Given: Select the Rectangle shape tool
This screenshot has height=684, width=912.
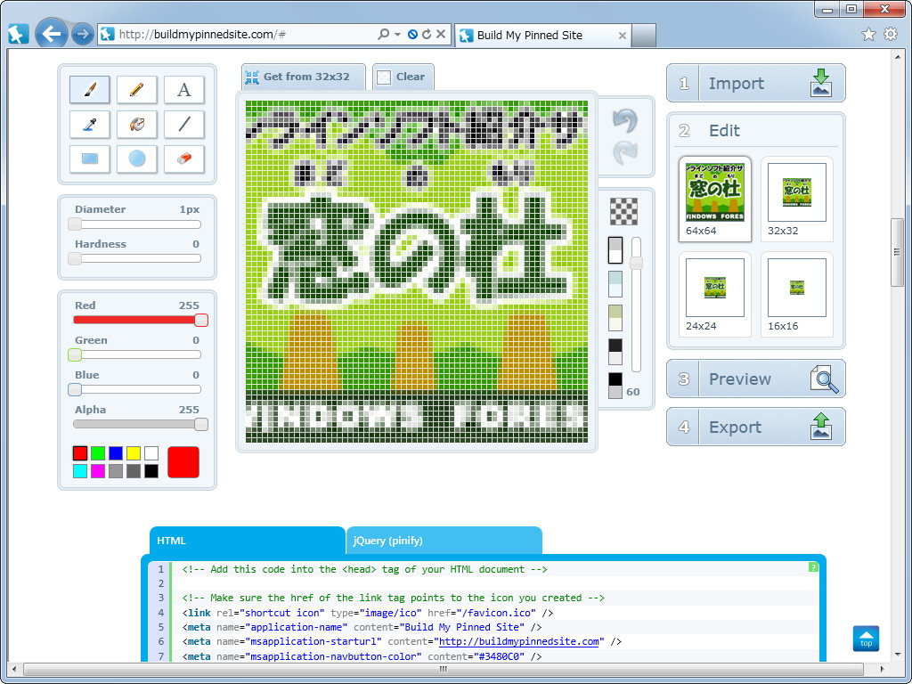Looking at the screenshot, I should click(89, 159).
